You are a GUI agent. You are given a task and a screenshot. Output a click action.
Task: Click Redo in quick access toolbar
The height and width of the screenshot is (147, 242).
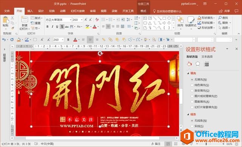pos(12,40)
